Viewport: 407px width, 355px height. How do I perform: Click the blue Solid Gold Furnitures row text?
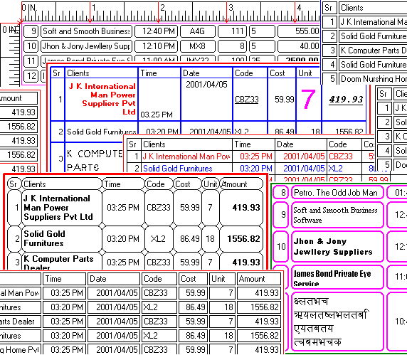tap(178, 169)
